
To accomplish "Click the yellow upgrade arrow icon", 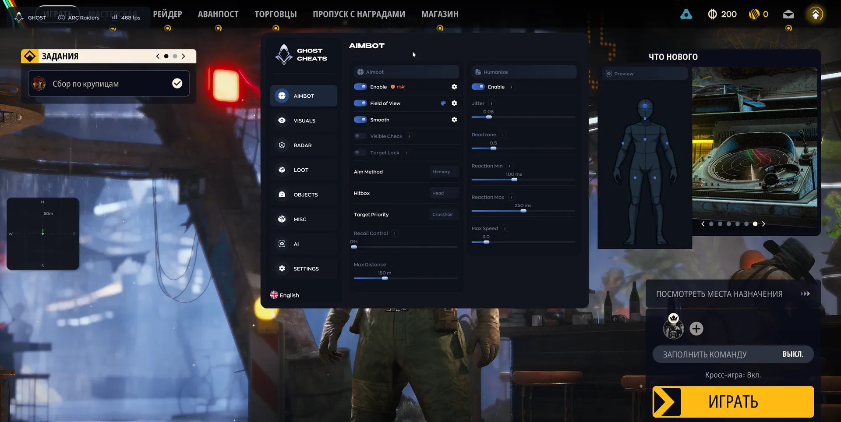I will tap(816, 14).
